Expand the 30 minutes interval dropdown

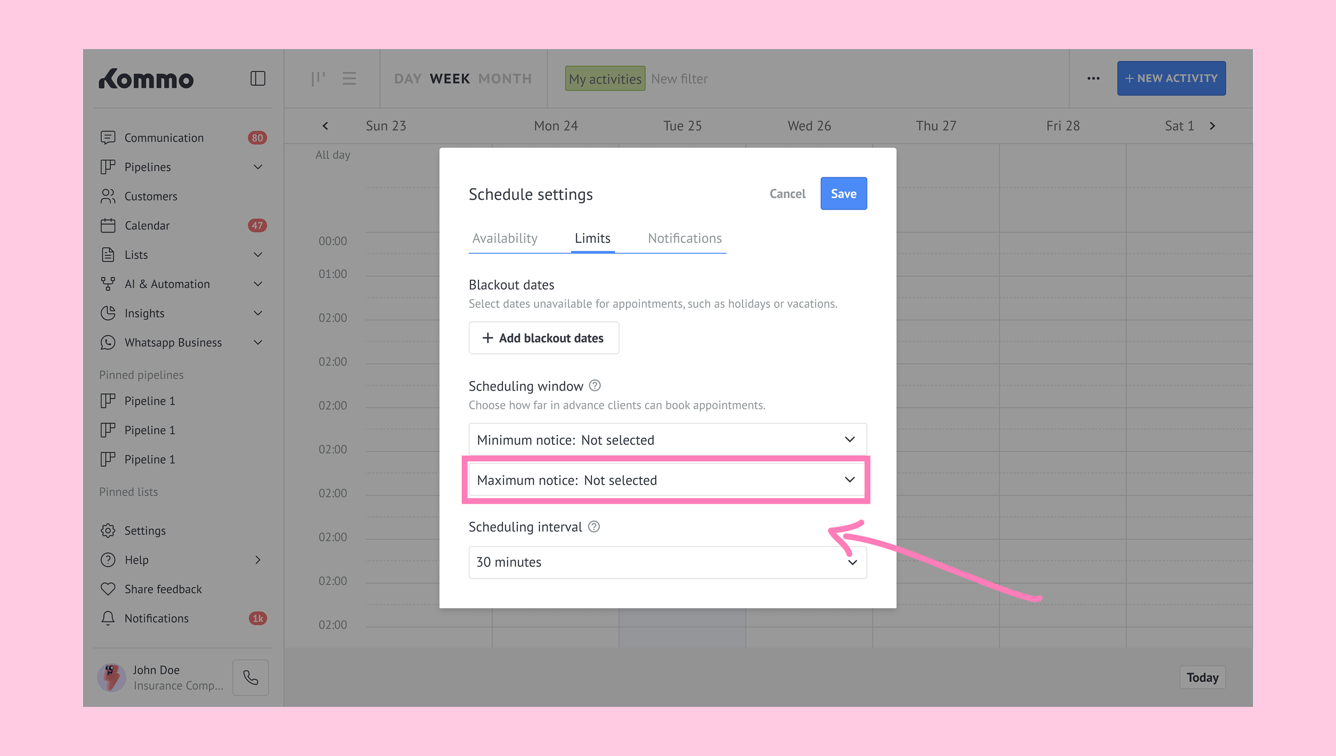667,562
